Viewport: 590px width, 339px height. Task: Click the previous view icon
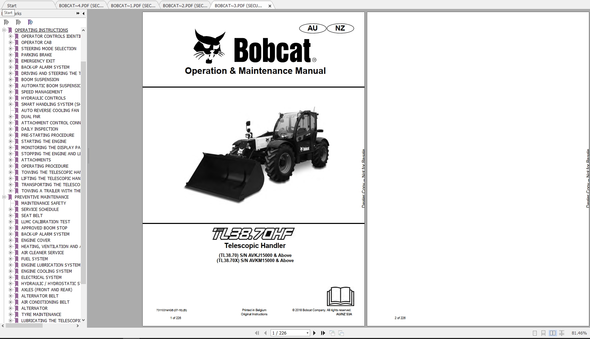[332, 333]
